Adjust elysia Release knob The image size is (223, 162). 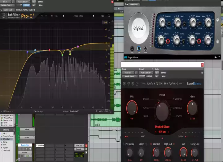(193, 23)
